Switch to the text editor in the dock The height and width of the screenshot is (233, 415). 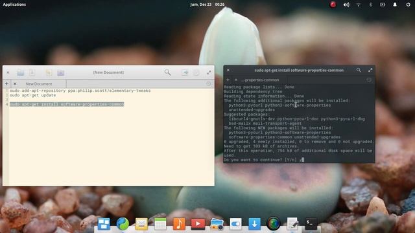292,224
